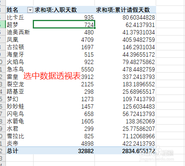Screen dimensions: 185x166
Task: Select the cell with value 299
Action: coord(64,129)
